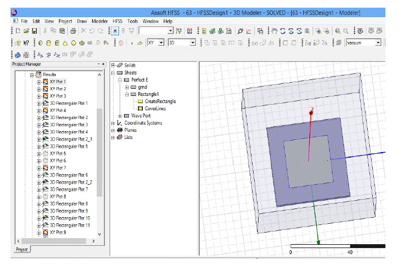Click the Project tab at bottom
The width and height of the screenshot is (408, 269).
pos(22,249)
